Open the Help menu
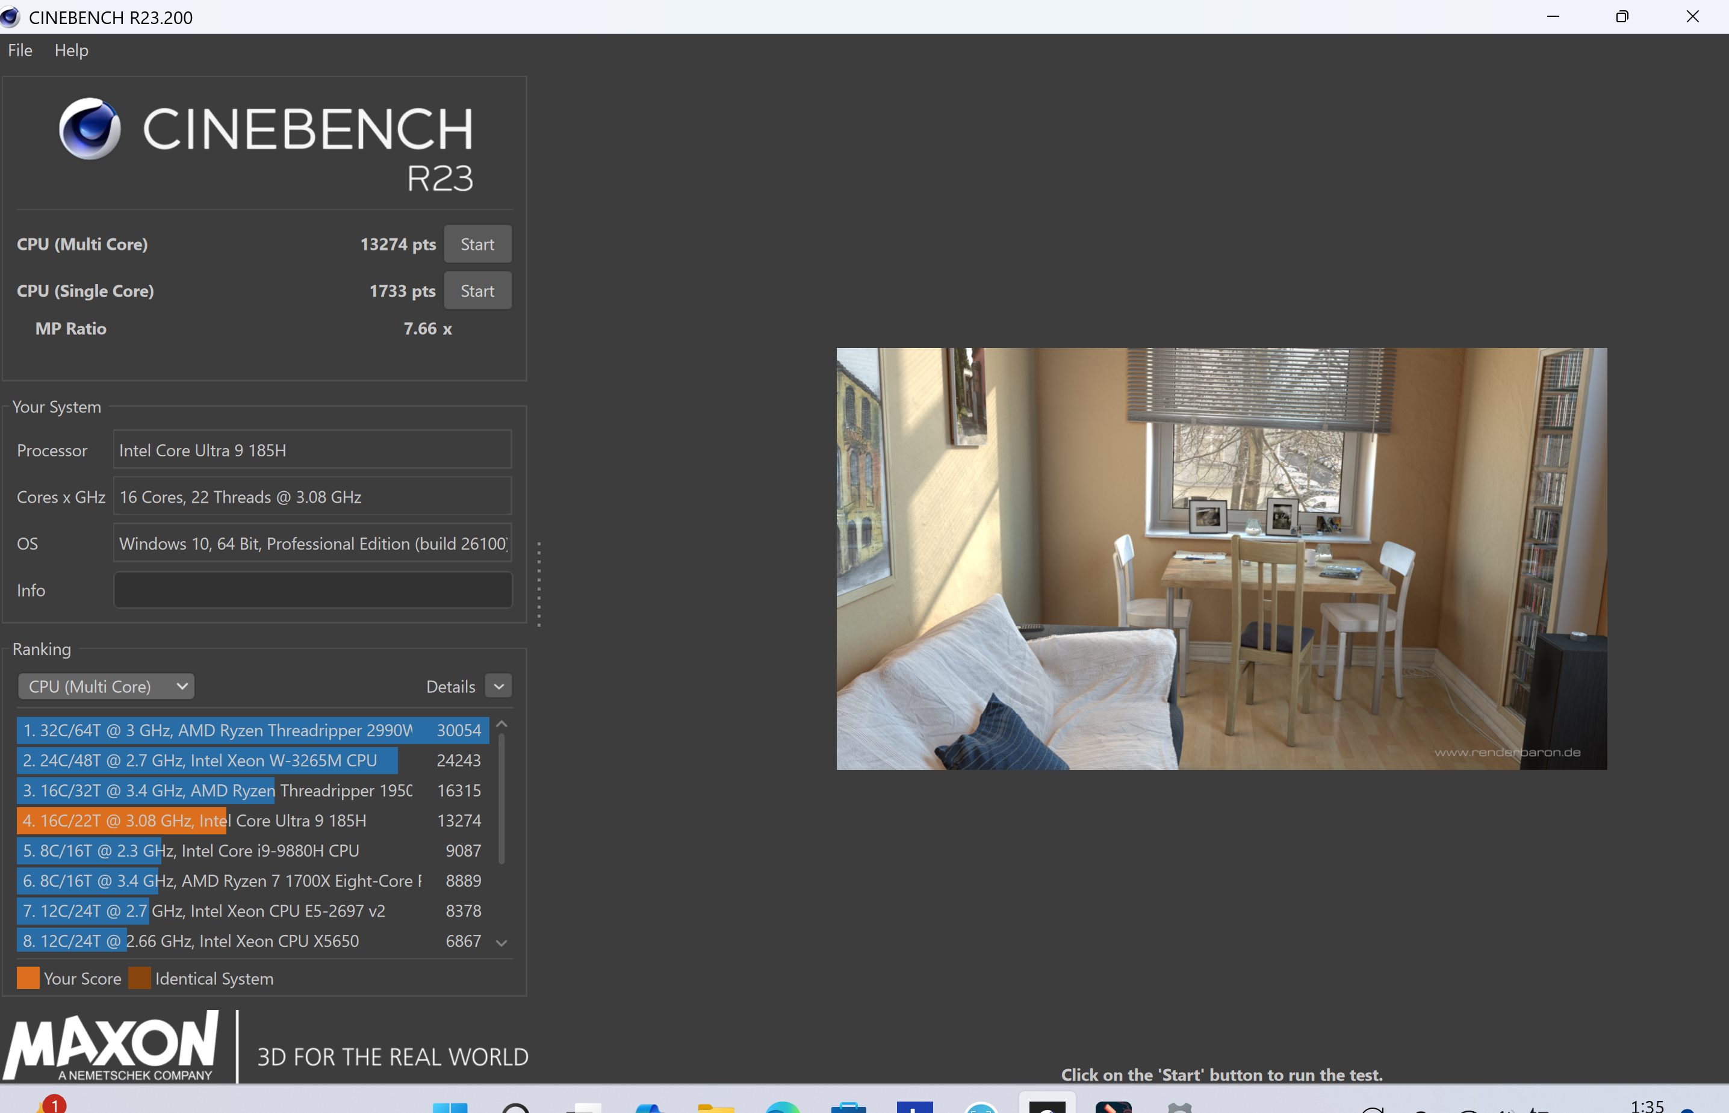Screen dimensions: 1729x1113 coord(71,50)
